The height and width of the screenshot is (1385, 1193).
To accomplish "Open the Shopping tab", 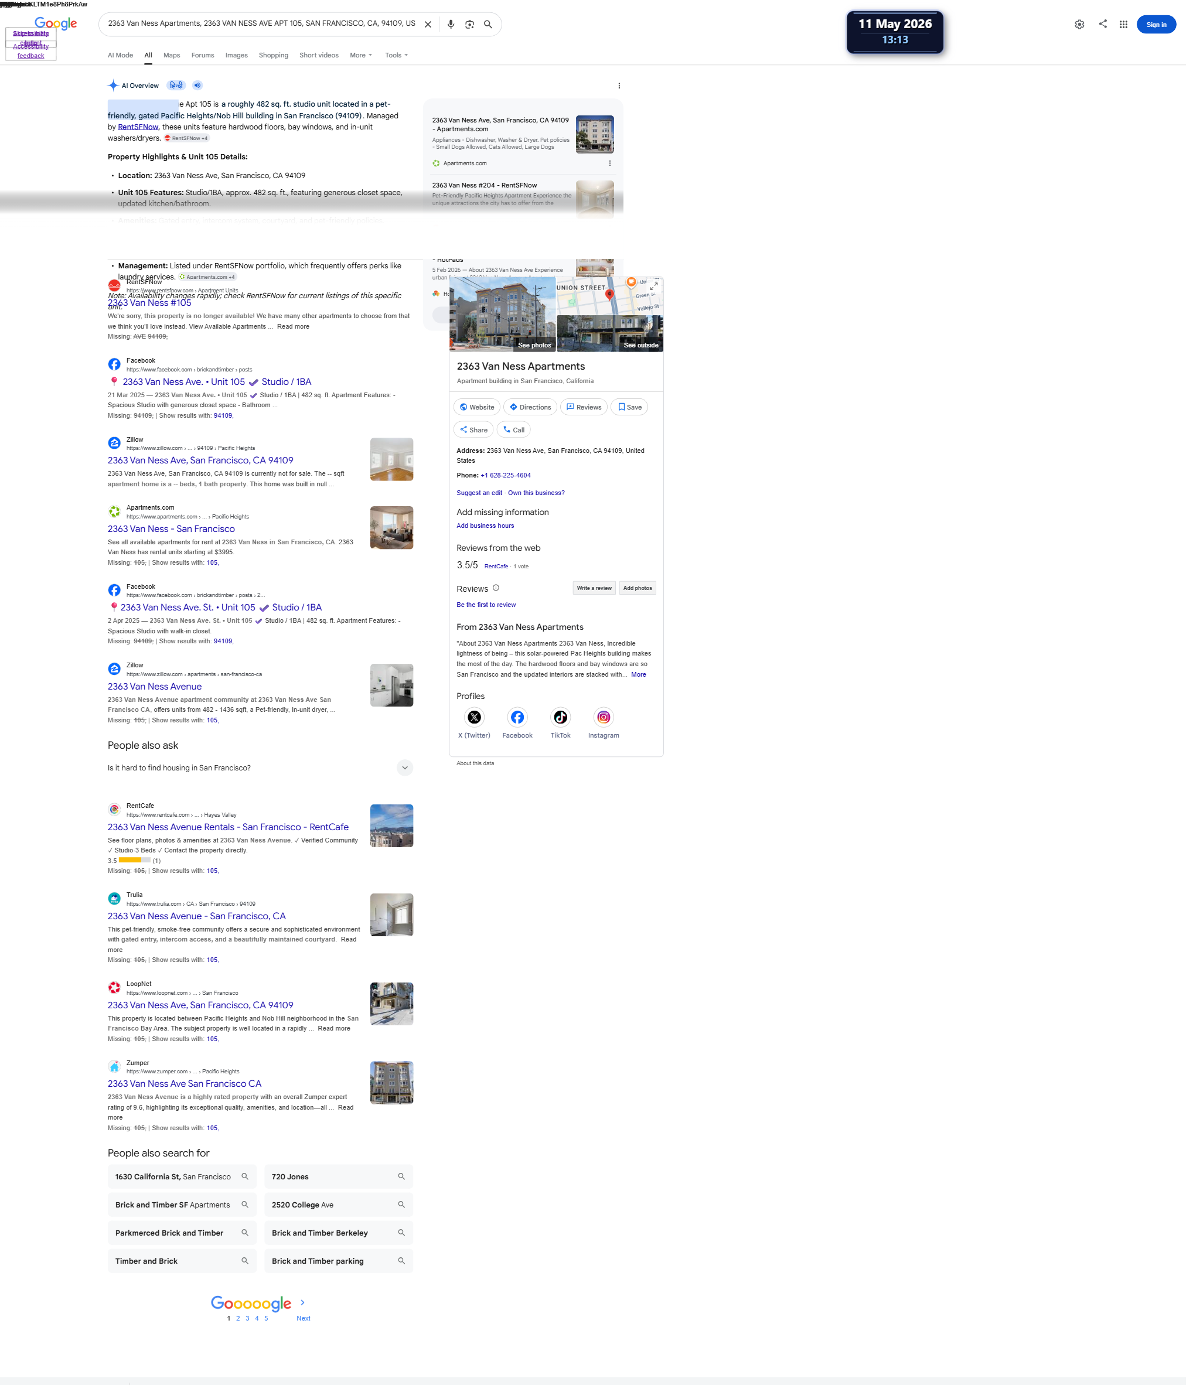I will tap(275, 56).
